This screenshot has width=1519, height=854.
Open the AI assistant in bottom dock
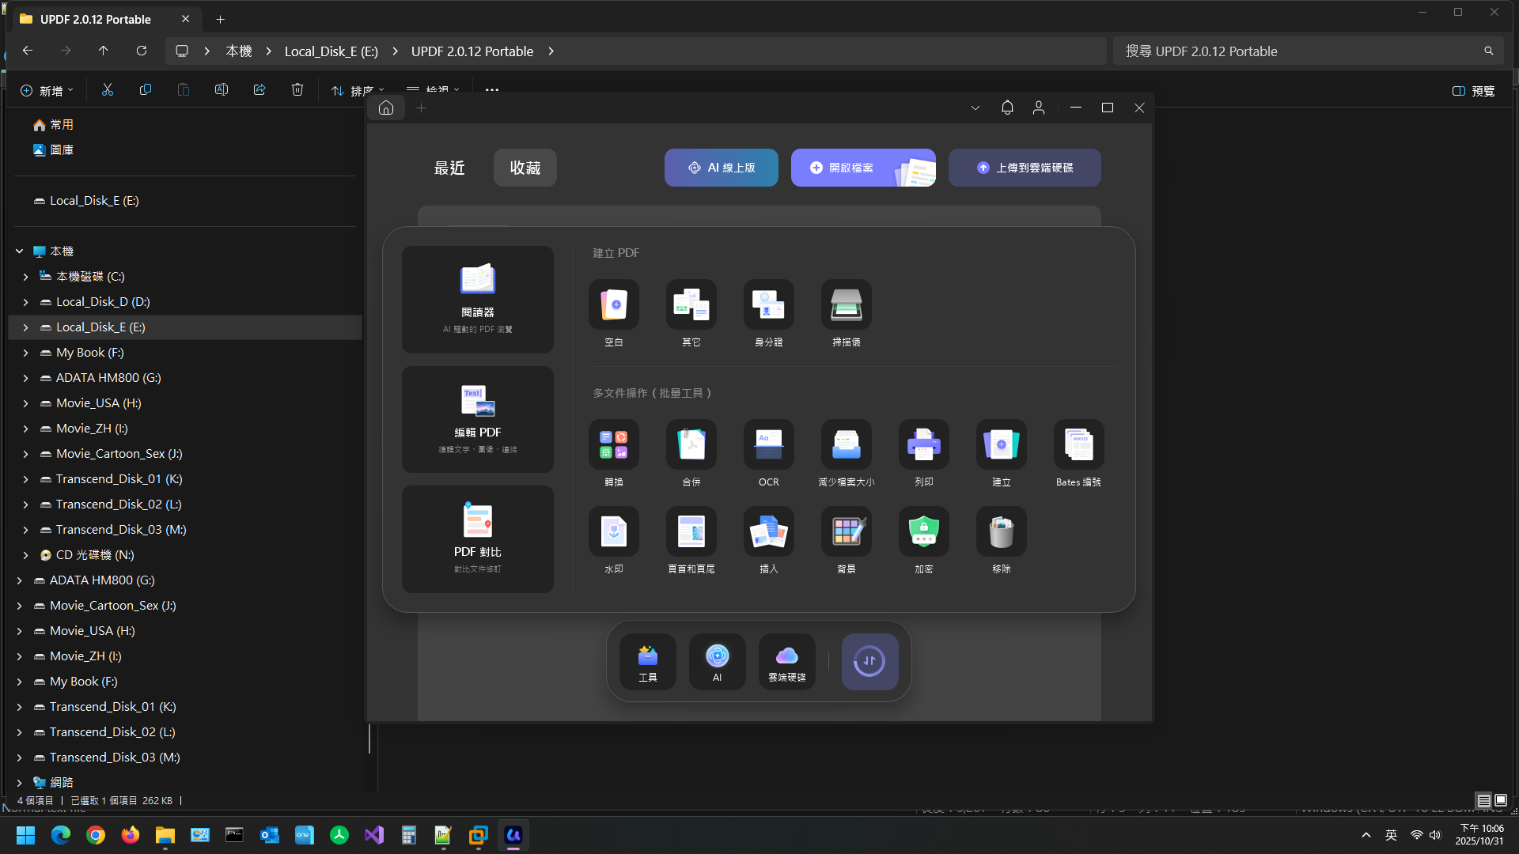point(717,661)
